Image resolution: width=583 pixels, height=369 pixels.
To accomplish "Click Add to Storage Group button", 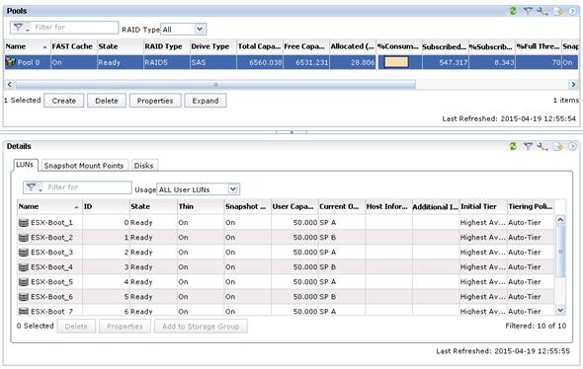I will point(201,327).
